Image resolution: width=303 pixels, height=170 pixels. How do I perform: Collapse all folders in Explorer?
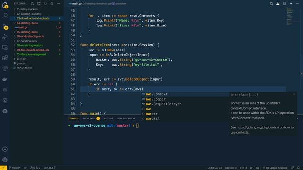[52, 3]
